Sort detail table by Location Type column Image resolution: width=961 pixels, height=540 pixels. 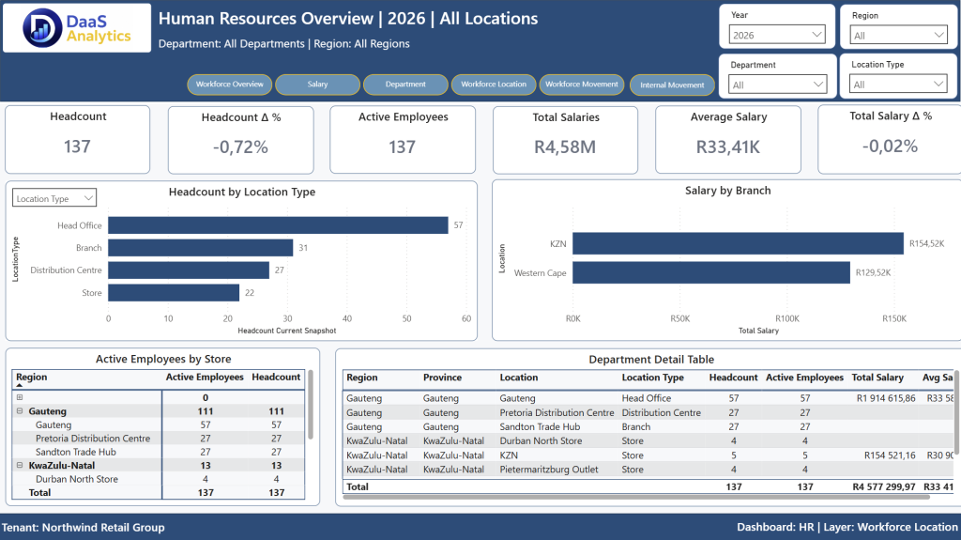[653, 378]
